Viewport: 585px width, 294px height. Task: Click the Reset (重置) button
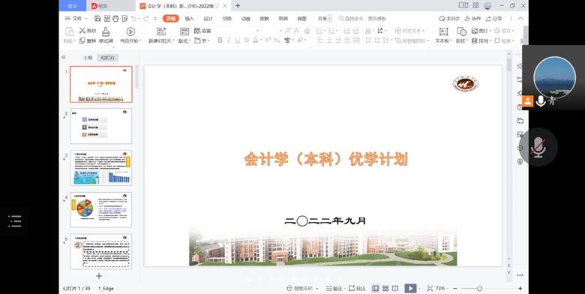click(x=202, y=31)
